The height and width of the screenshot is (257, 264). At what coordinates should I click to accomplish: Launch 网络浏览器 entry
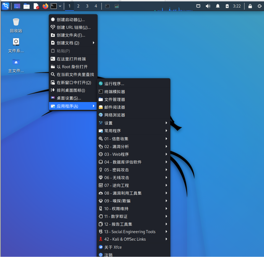[x=133, y=115]
